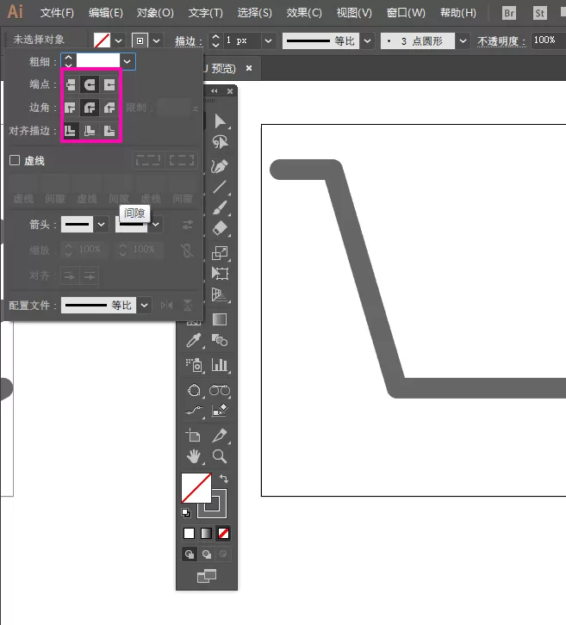Select the Free Transform tool

220,274
